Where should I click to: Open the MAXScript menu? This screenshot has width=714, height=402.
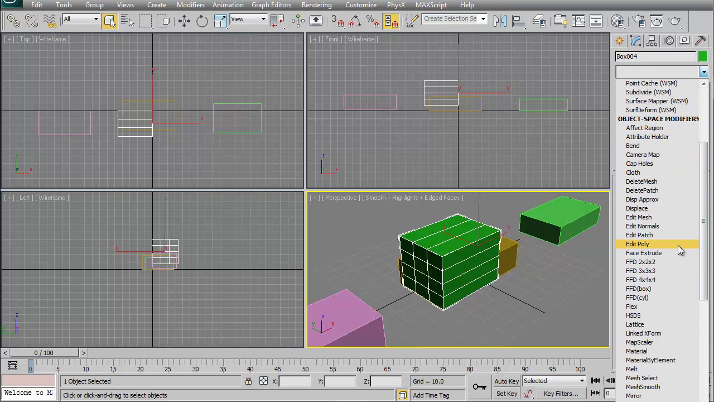coord(431,5)
